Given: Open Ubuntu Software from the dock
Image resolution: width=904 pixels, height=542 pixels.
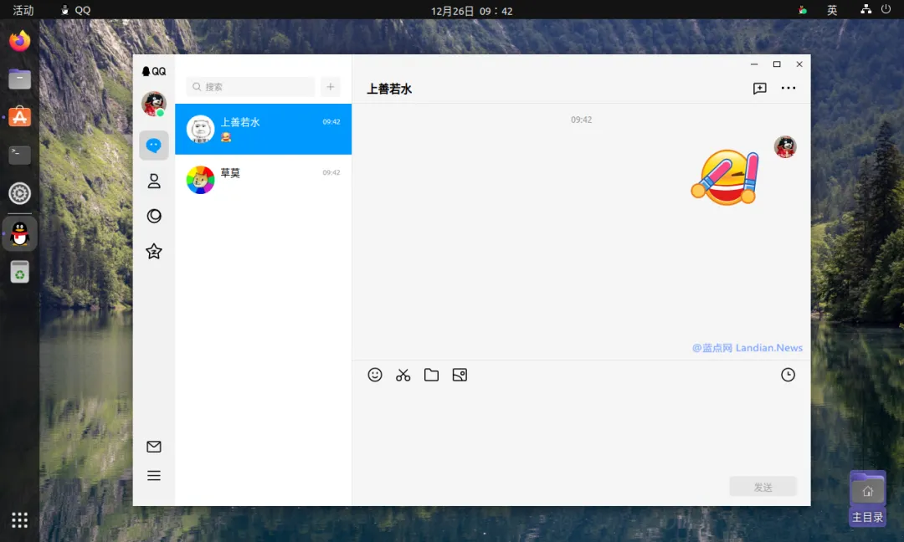Looking at the screenshot, I should (x=19, y=117).
